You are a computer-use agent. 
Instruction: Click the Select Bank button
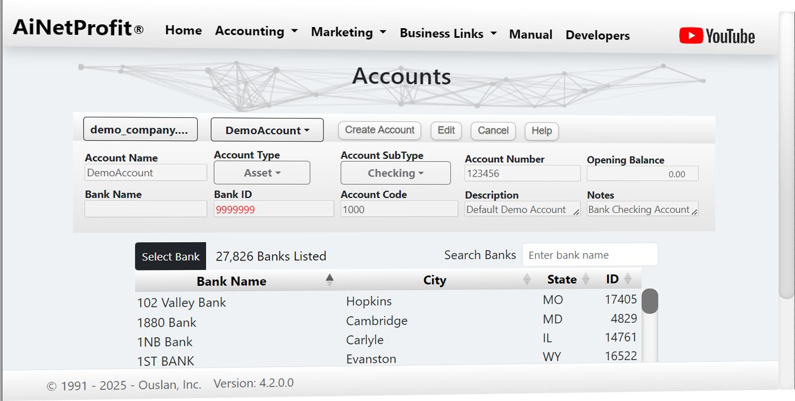click(x=171, y=257)
